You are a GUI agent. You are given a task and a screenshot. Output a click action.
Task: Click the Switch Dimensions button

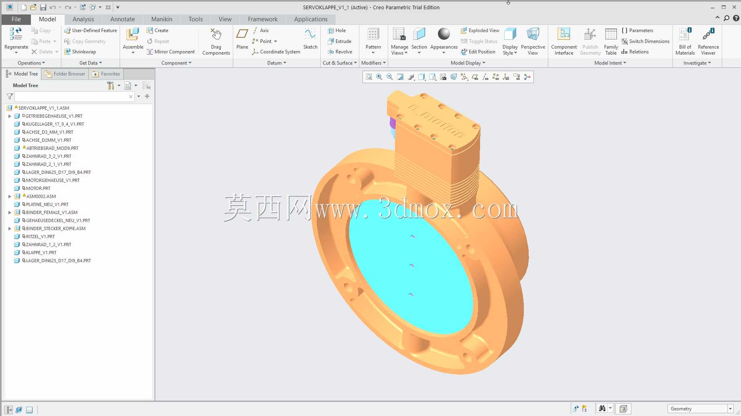click(645, 41)
